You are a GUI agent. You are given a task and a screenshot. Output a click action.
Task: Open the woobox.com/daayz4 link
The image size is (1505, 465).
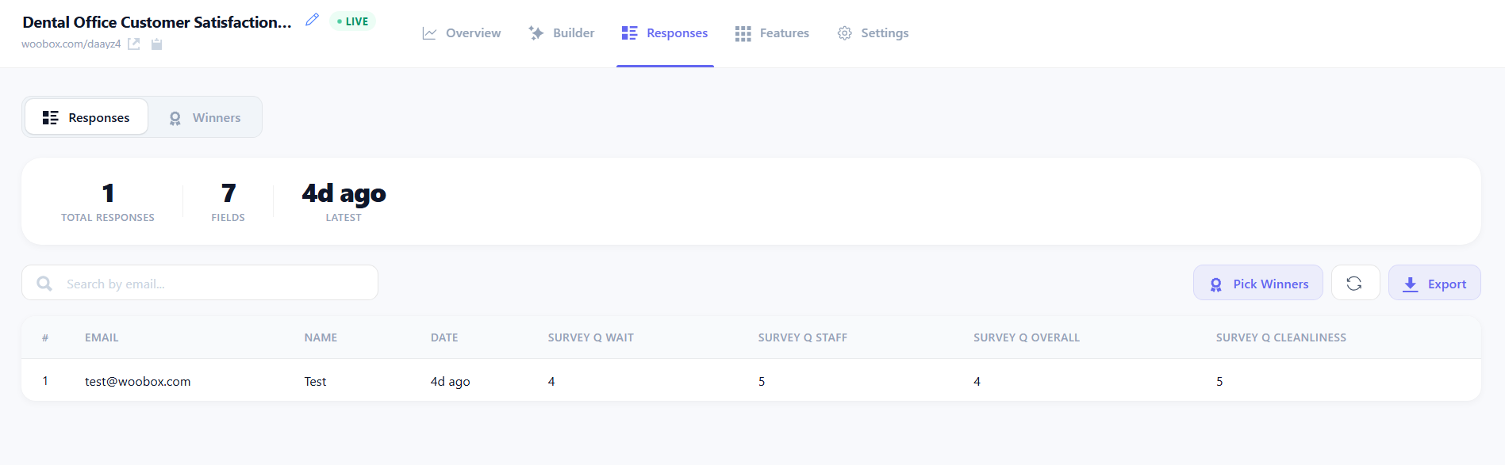pos(72,44)
